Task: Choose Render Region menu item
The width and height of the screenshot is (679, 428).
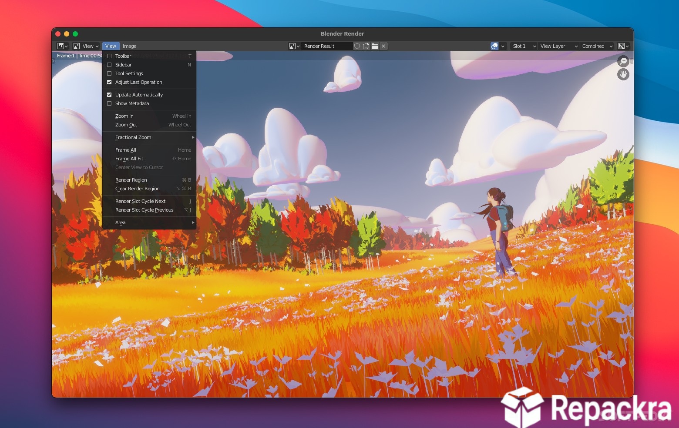Action: (149, 180)
